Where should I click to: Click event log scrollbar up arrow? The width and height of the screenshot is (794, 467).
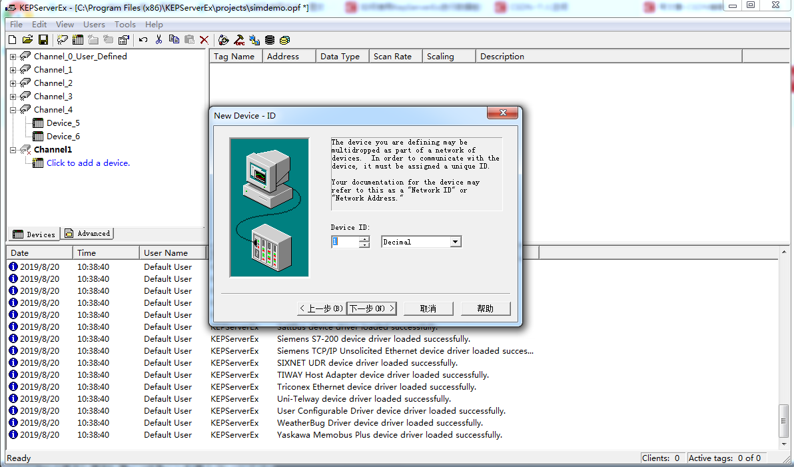point(784,252)
